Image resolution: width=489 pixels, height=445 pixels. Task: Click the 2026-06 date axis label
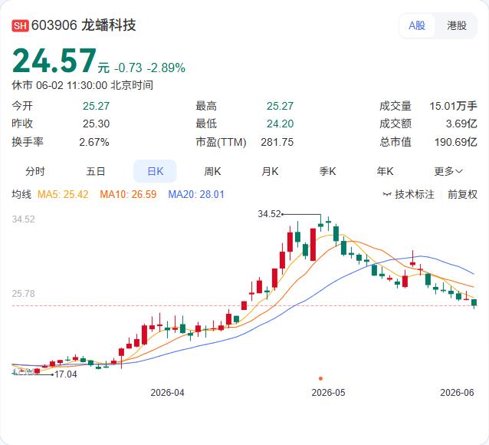(x=457, y=393)
